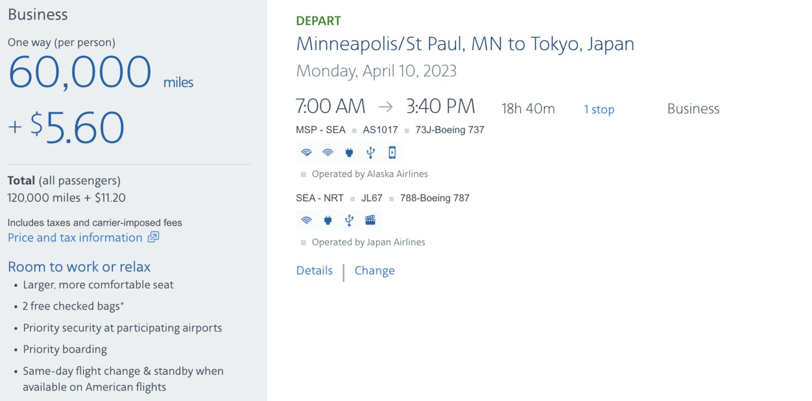Click the power outlet icon on the MSP-SEA segment

click(x=349, y=152)
